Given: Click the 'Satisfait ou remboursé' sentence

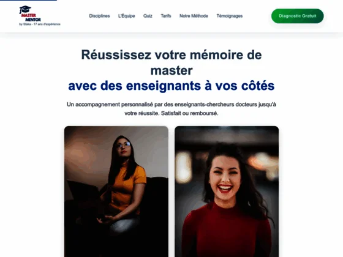Looking at the screenshot, I should [189, 113].
